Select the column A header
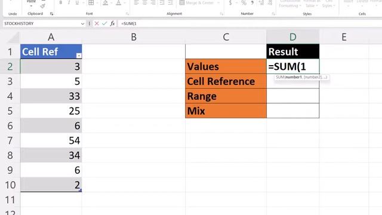Viewport: 382px width, 215px height. coord(51,37)
